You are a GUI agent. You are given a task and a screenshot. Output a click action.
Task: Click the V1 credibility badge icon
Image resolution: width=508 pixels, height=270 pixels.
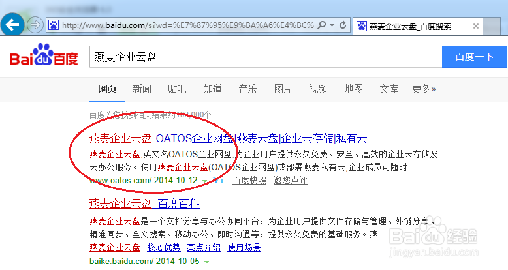(x=218, y=181)
